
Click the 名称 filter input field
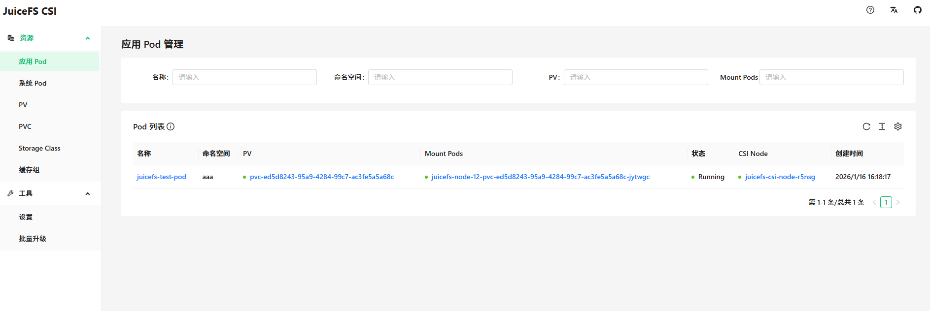click(244, 77)
